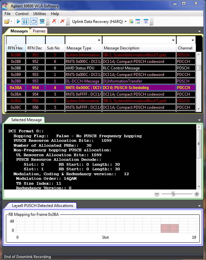Click the RFN Hex column header
This screenshot has height=260, width=206.
coord(16,48)
